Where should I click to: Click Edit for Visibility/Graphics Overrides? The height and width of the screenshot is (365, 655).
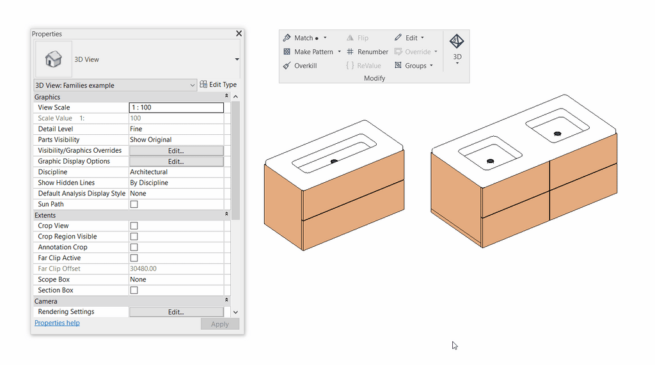tap(177, 151)
